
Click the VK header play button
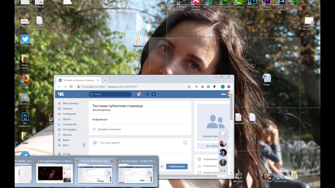pos(154,94)
